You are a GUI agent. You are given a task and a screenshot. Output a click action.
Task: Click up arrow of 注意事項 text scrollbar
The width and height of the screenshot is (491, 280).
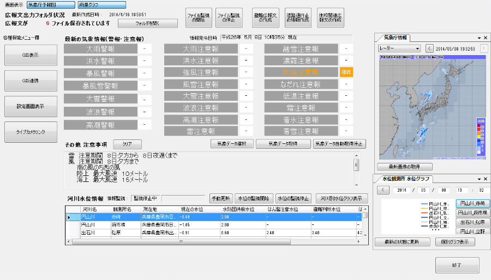click(x=356, y=155)
